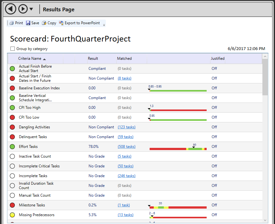Click the Result column header
Image resolution: width=275 pixels, height=224 pixels.
[93, 59]
